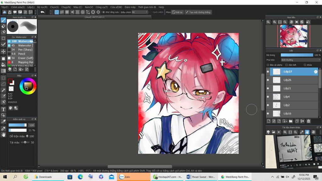Open settings gear on Lớp27 layer
Screen dimensions: 322x181
coord(316,72)
